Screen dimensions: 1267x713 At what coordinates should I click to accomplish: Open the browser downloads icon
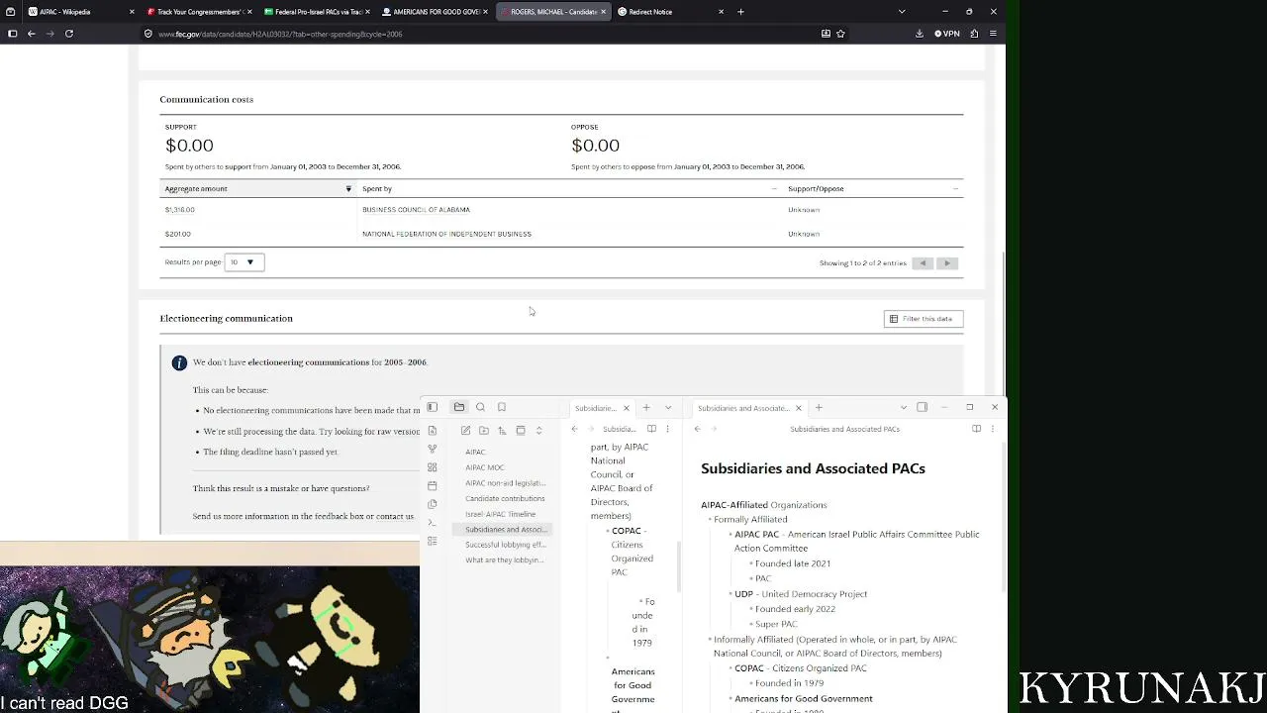pyautogui.click(x=919, y=34)
